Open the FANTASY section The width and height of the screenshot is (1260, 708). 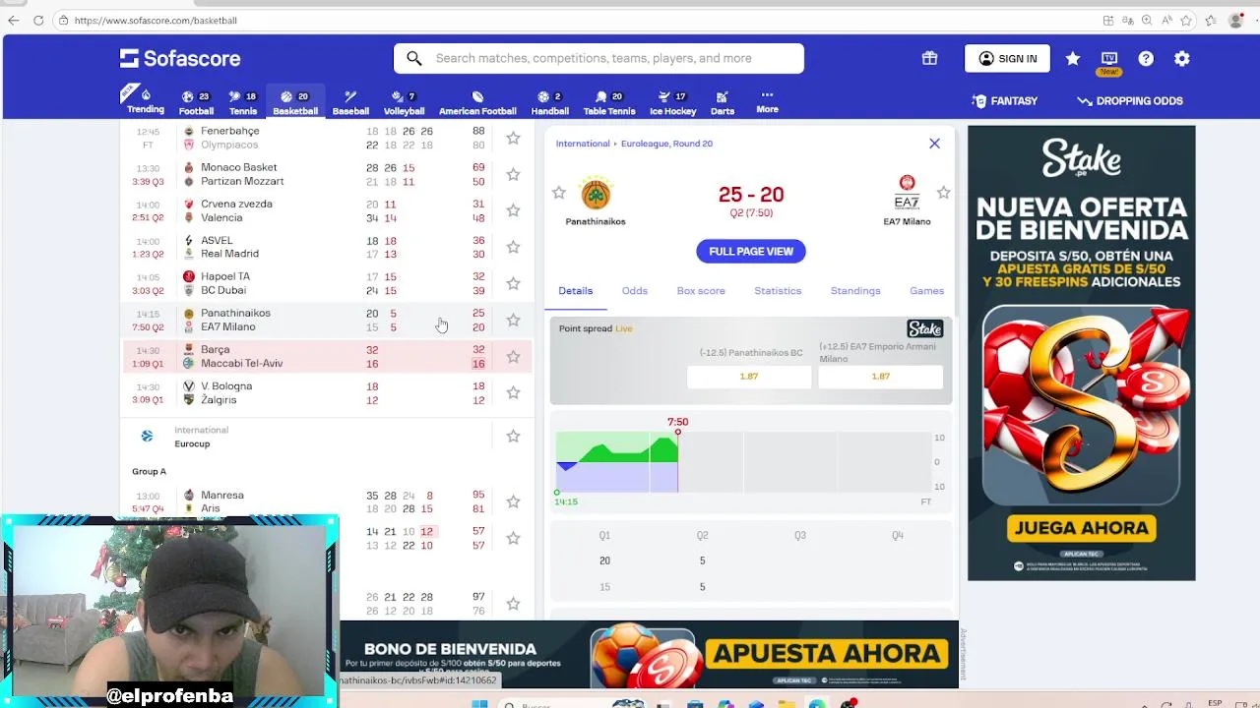(x=1004, y=100)
